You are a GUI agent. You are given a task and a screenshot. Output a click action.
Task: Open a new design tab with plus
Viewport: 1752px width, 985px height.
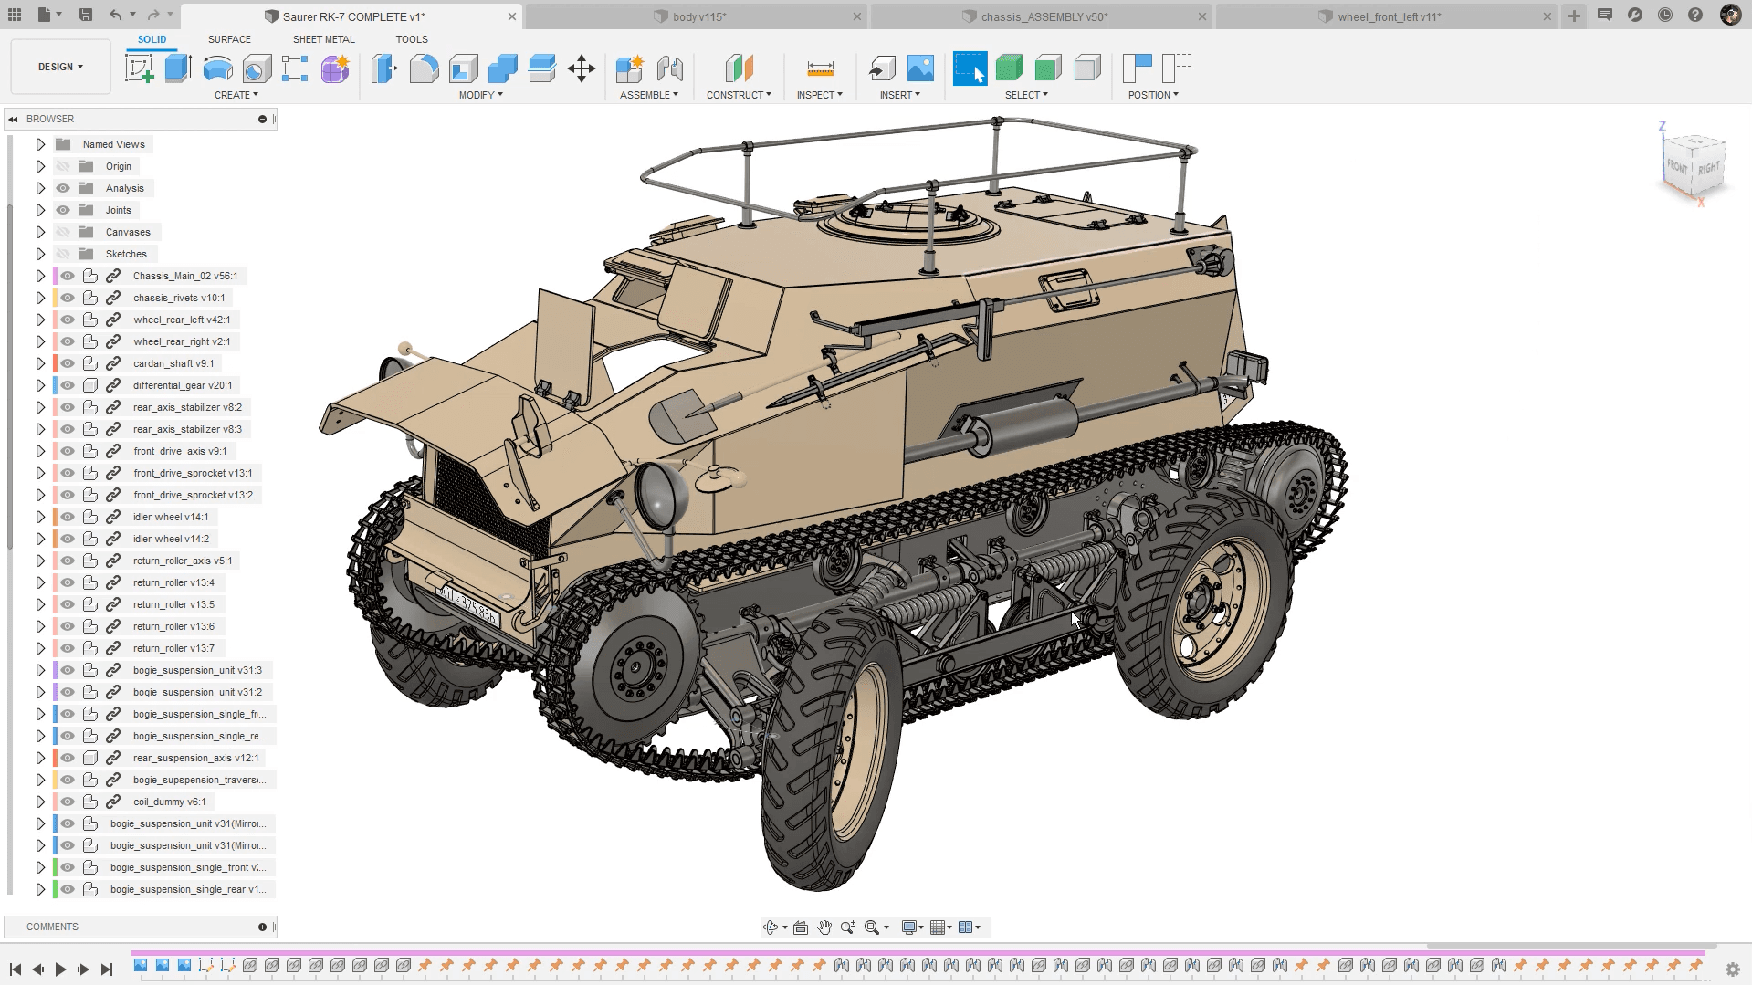pyautogui.click(x=1574, y=16)
